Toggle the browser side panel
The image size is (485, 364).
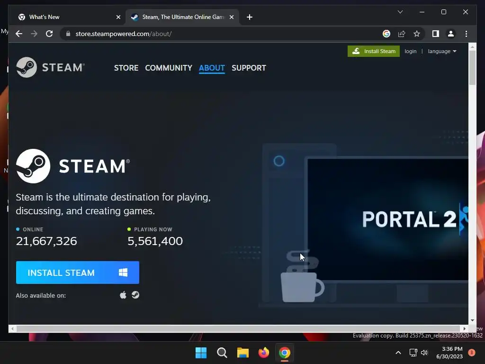[436, 34]
